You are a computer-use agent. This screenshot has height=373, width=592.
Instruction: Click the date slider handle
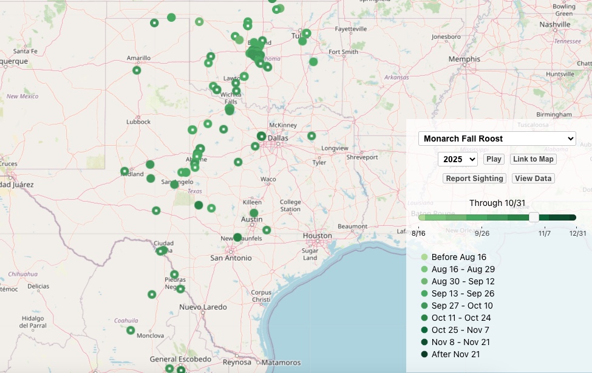[534, 217]
